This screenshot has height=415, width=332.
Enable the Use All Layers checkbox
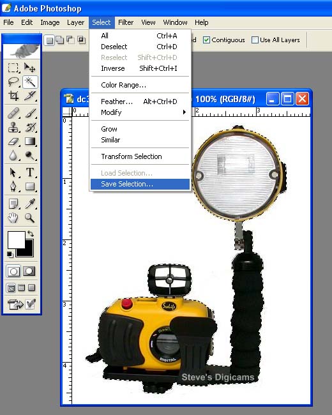255,40
